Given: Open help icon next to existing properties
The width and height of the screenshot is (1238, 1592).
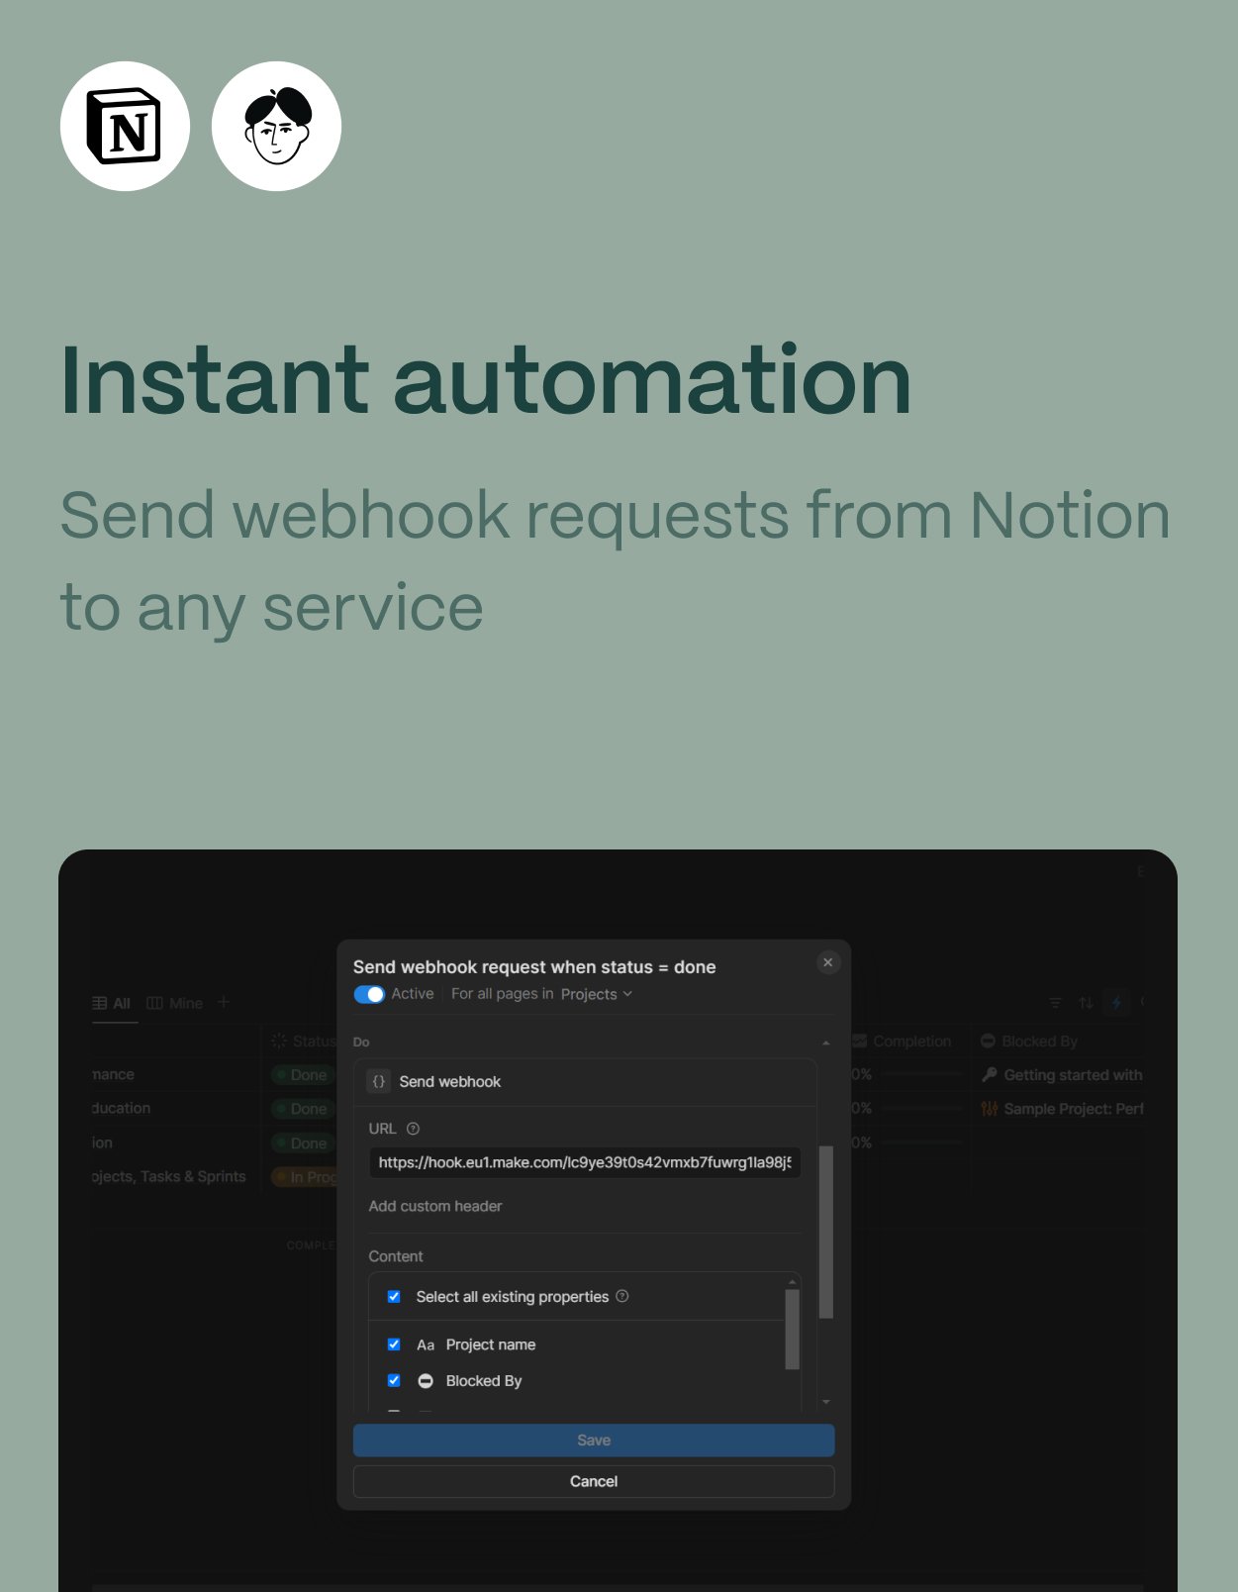Looking at the screenshot, I should (x=622, y=1296).
